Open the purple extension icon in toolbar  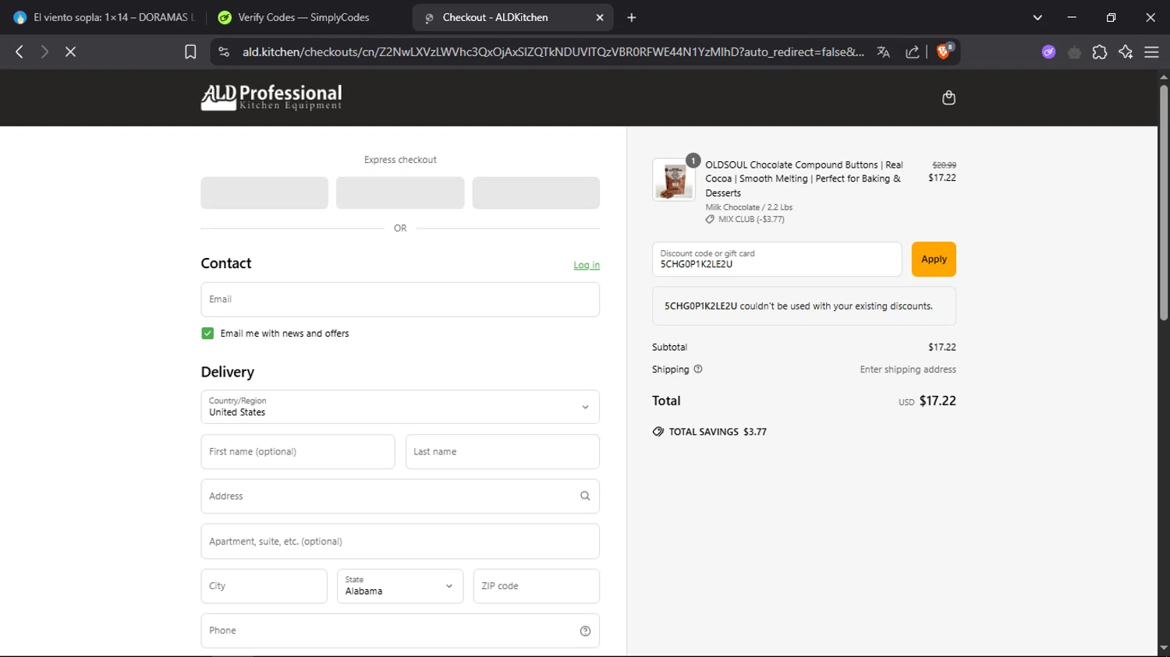[1048, 51]
